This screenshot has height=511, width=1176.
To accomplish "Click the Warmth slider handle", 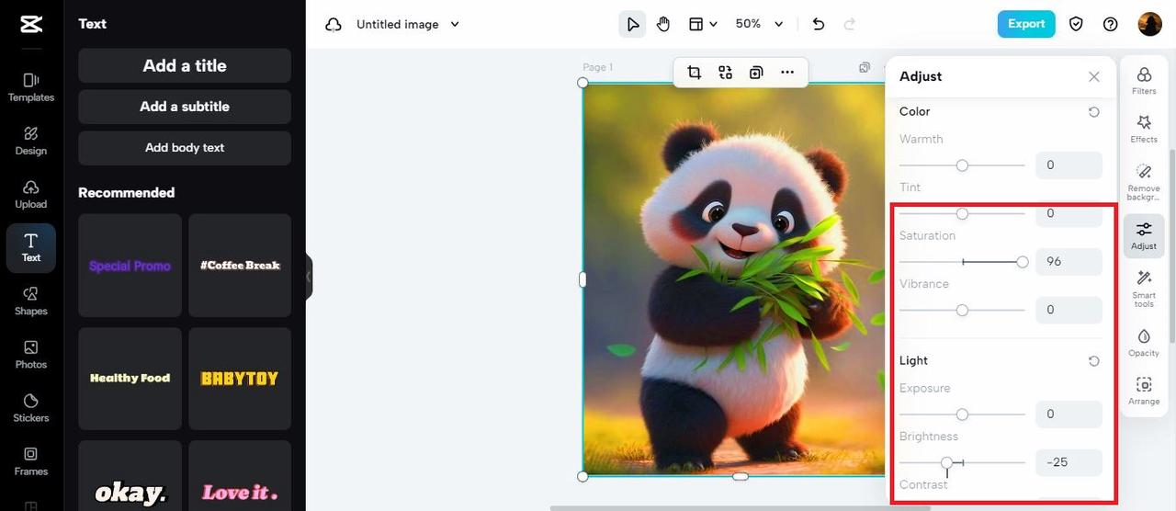I will click(962, 165).
